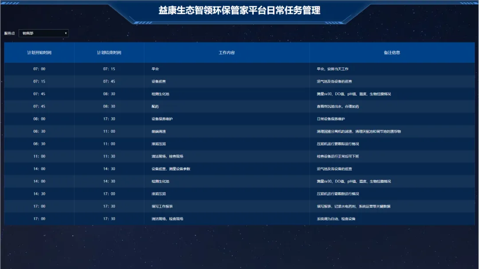This screenshot has height=269, width=479.
Task: Click the remark 查看终沉池出水，合理加药
Action: pyautogui.click(x=338, y=107)
